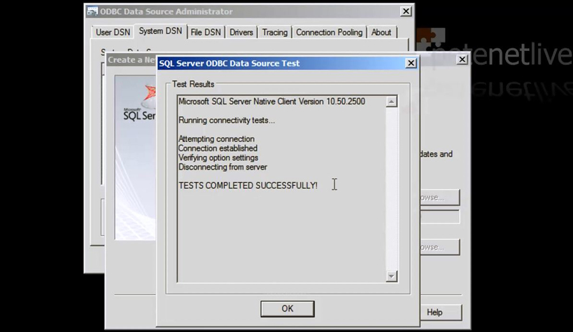Click the 'Microsoft SQL Server Native Client Version' line

[271, 102]
